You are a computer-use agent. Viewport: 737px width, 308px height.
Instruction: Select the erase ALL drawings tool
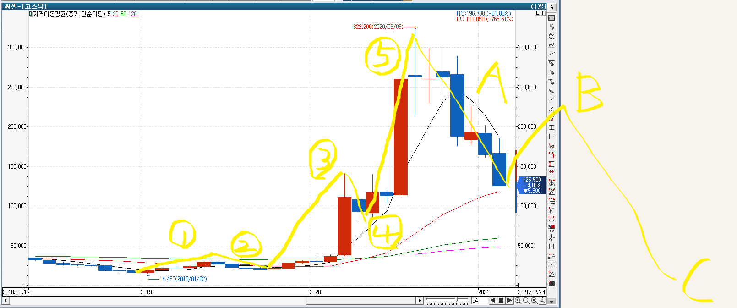point(551,36)
